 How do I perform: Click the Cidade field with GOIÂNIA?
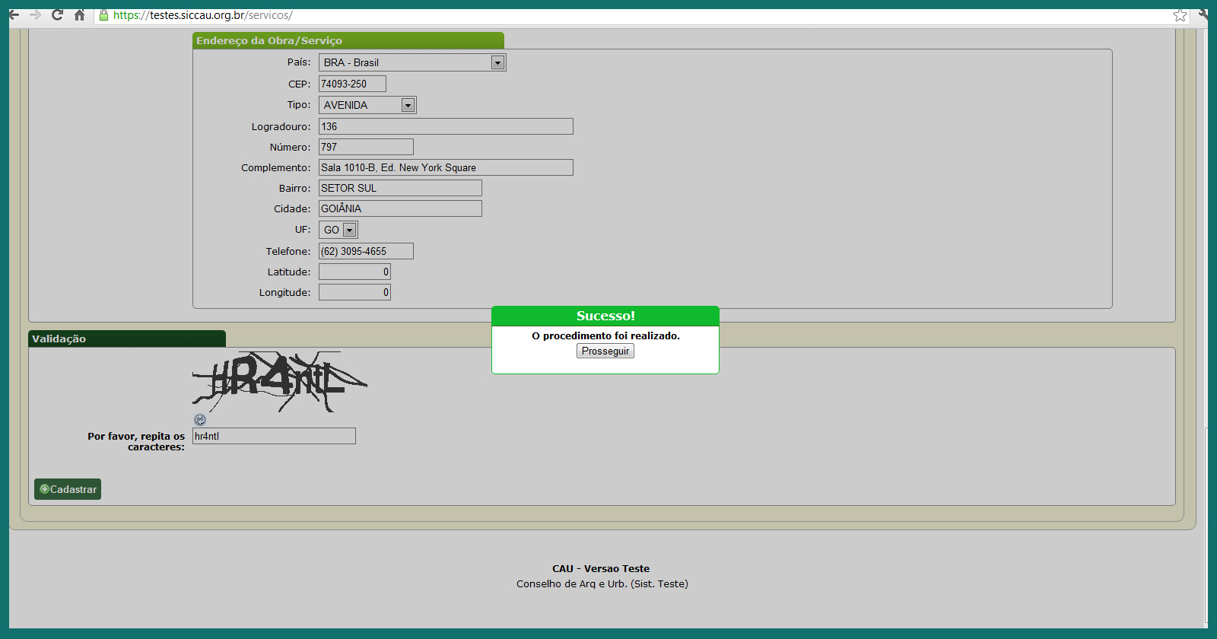400,208
